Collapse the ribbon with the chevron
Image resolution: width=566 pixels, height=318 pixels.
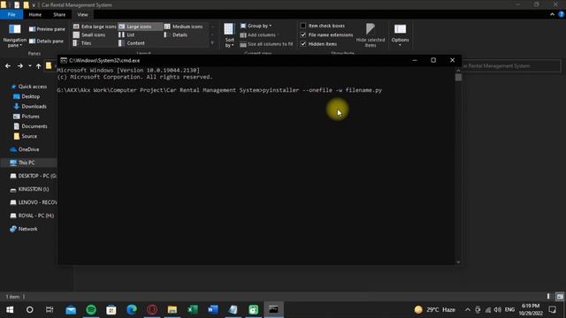click(x=552, y=14)
